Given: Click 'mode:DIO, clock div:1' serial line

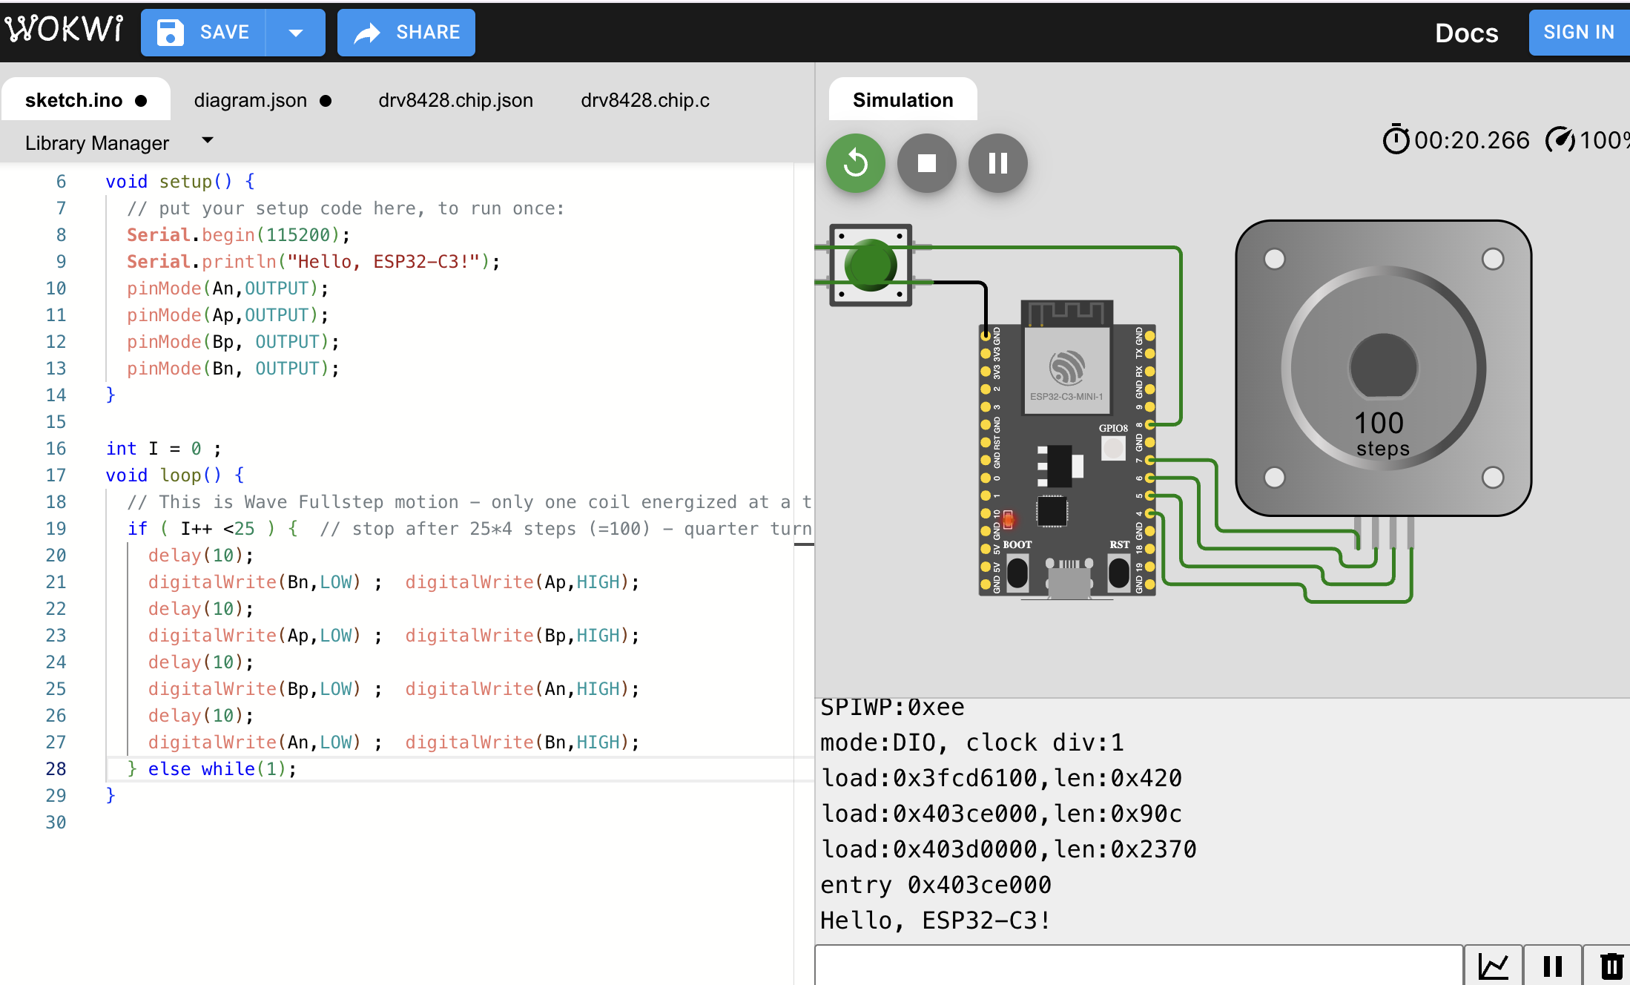Looking at the screenshot, I should (x=971, y=742).
